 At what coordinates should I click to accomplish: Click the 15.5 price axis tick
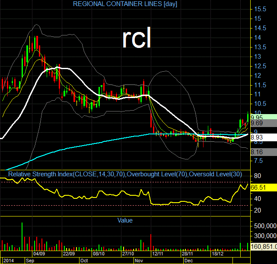click(x=260, y=9)
